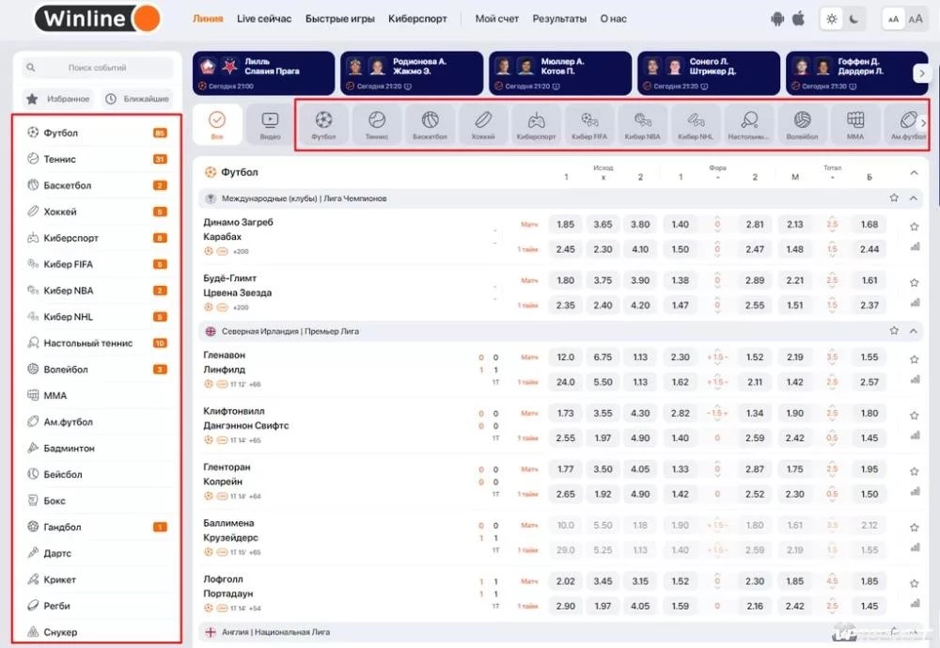Open the Лилль vs Славия Прага card
The height and width of the screenshot is (648, 940).
click(x=264, y=73)
